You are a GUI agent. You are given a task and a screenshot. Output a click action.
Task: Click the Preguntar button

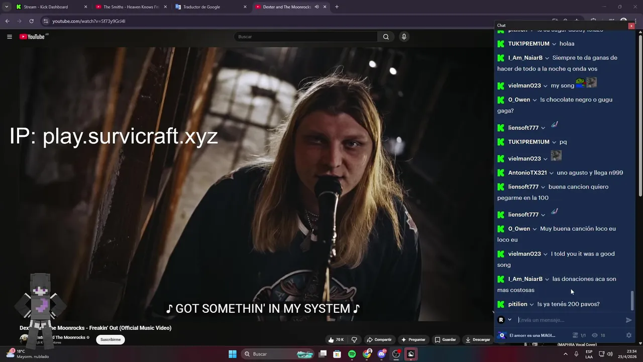coord(413,339)
